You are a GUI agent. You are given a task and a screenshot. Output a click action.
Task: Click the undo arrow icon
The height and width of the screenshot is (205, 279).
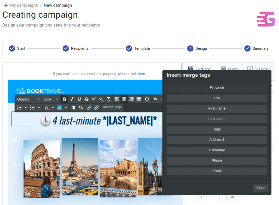coord(155,99)
